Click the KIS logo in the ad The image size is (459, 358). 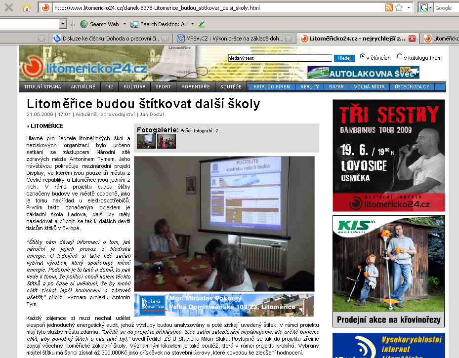click(356, 226)
